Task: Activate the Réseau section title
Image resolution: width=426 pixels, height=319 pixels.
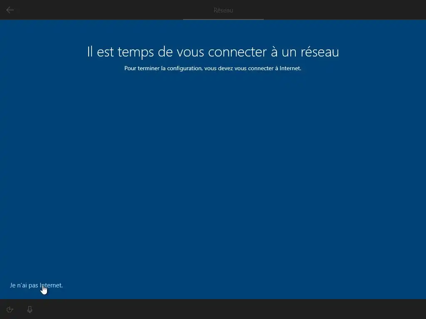Action: point(223,10)
